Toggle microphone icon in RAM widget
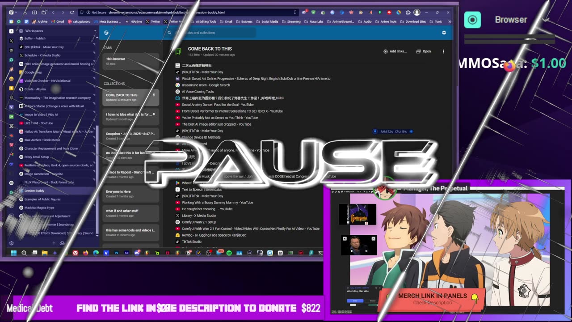Image resolution: width=572 pixels, height=322 pixels. pos(376,131)
